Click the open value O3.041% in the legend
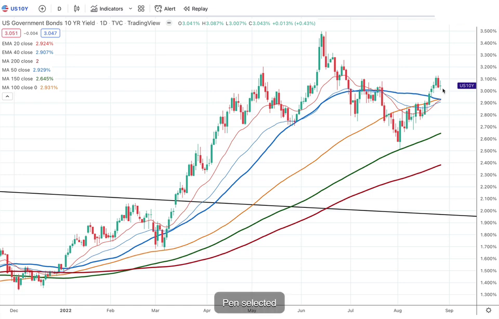Image resolution: width=499 pixels, height=319 pixels. click(x=189, y=23)
